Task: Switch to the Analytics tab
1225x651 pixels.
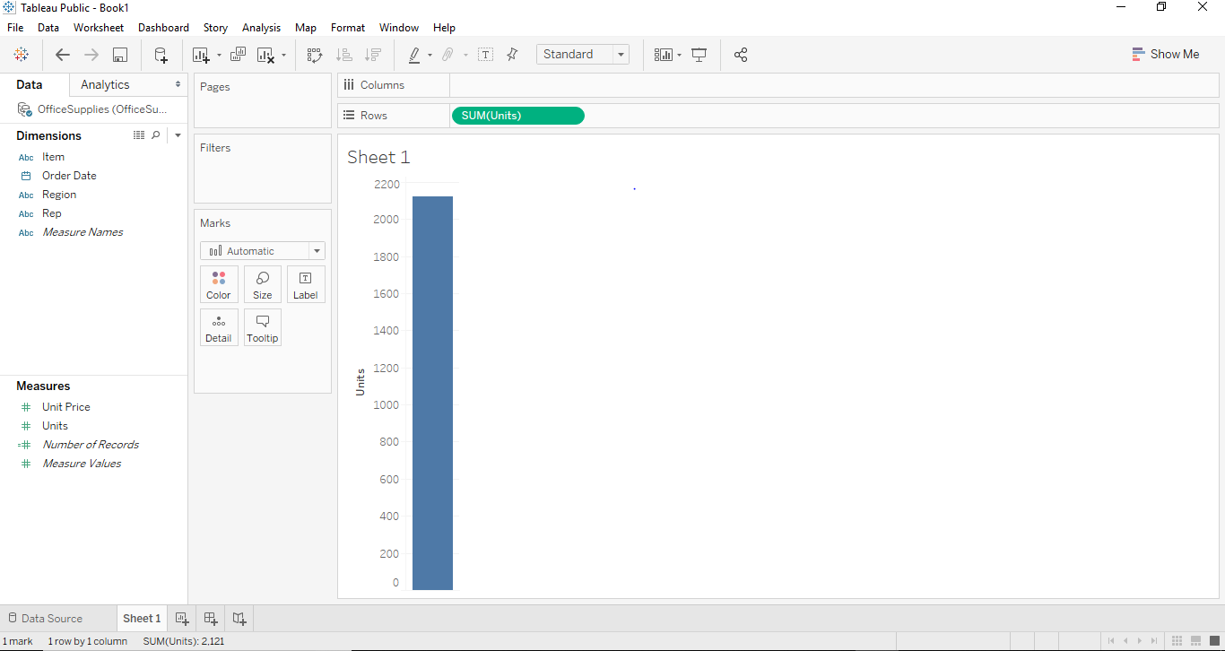Action: (104, 83)
